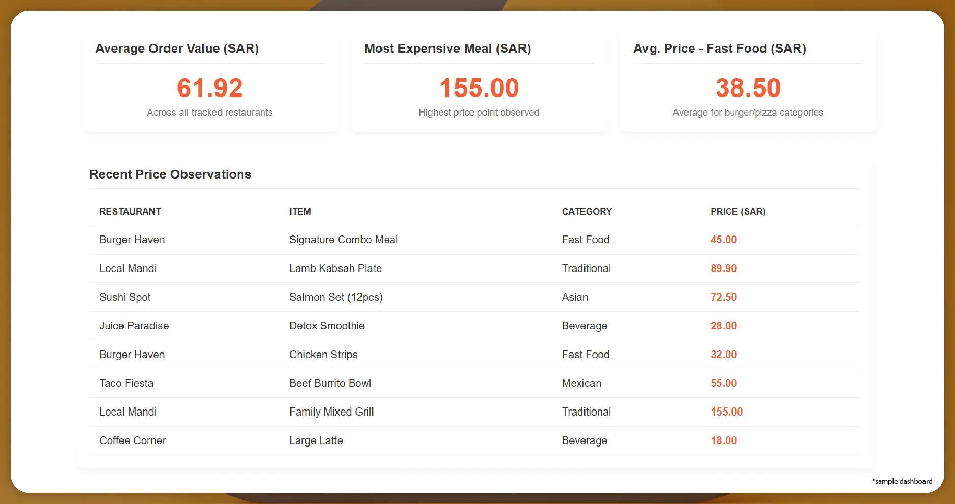This screenshot has width=955, height=504.
Task: Sort by the ITEM column header
Action: point(299,211)
